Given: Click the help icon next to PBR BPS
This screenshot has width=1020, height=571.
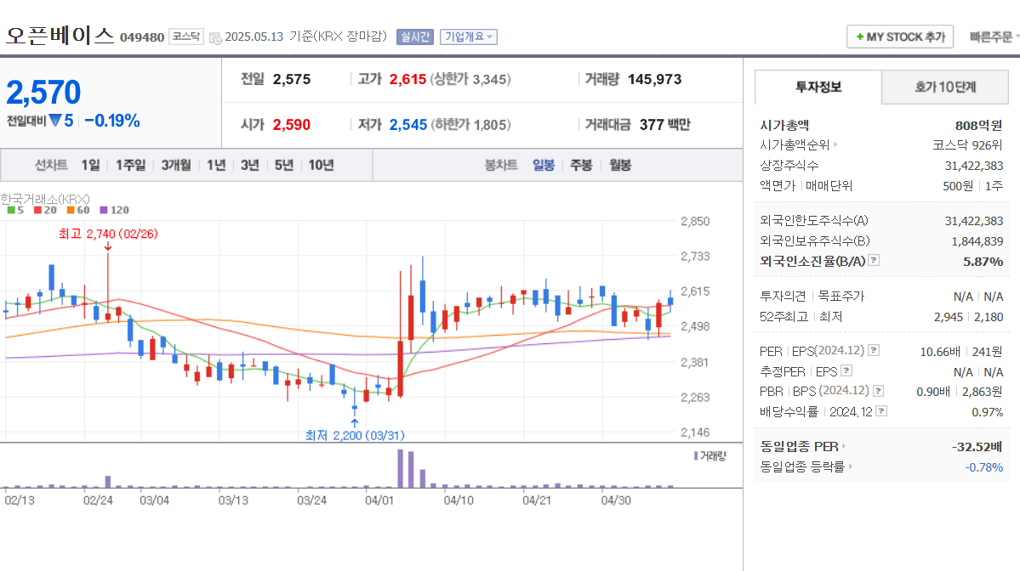Looking at the screenshot, I should point(878,391).
